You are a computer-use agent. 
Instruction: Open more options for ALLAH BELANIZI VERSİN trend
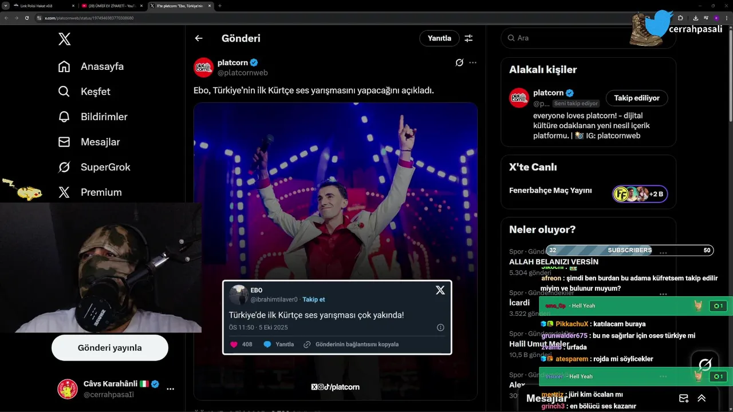click(x=663, y=252)
